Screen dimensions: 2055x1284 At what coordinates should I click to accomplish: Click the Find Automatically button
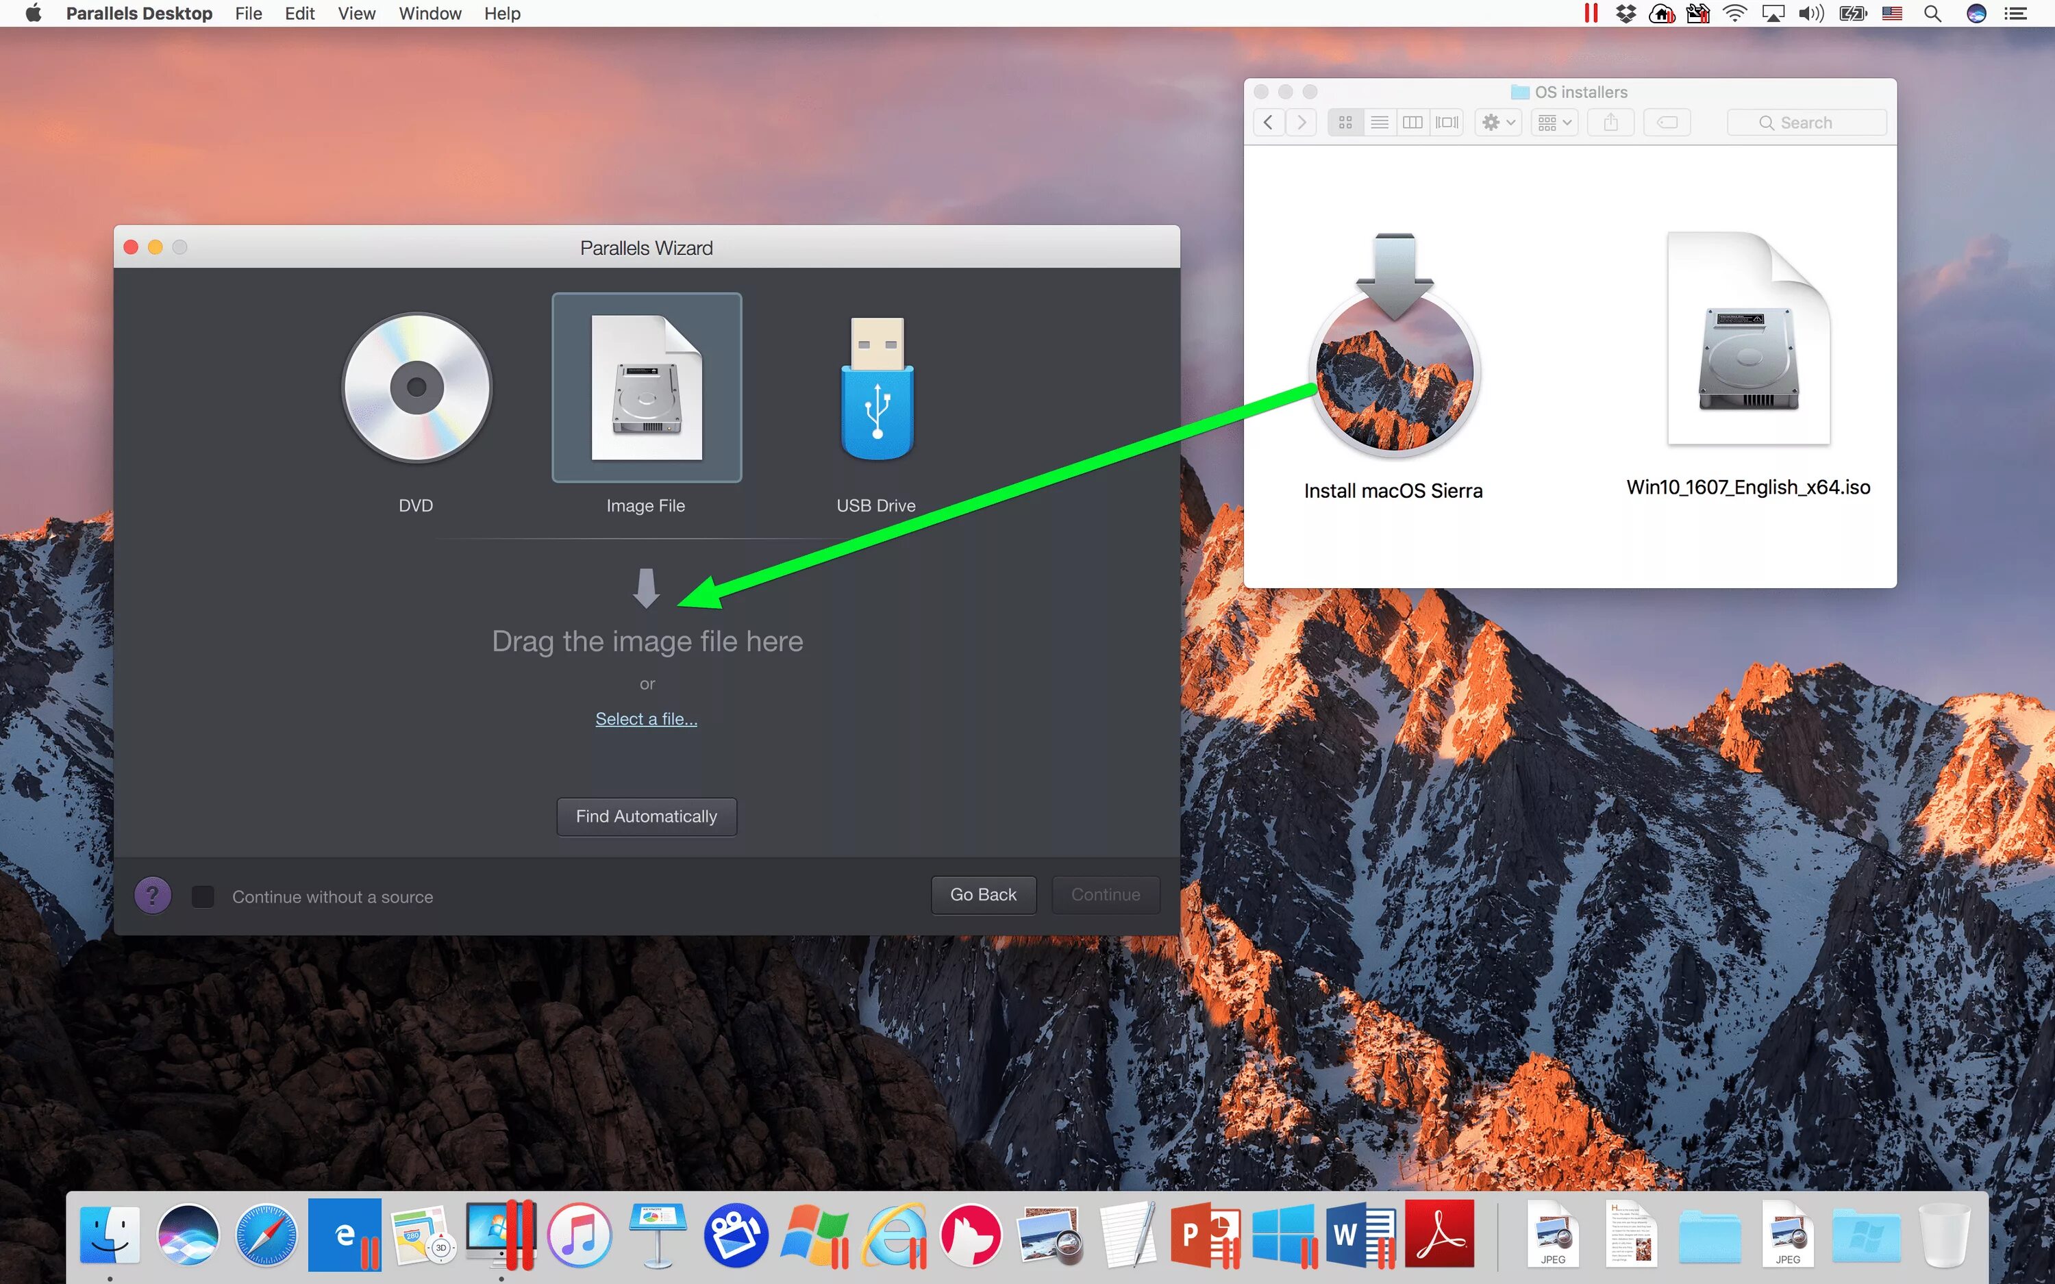tap(647, 815)
